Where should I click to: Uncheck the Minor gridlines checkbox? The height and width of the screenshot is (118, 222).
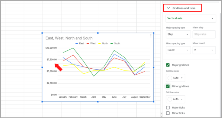168,86
